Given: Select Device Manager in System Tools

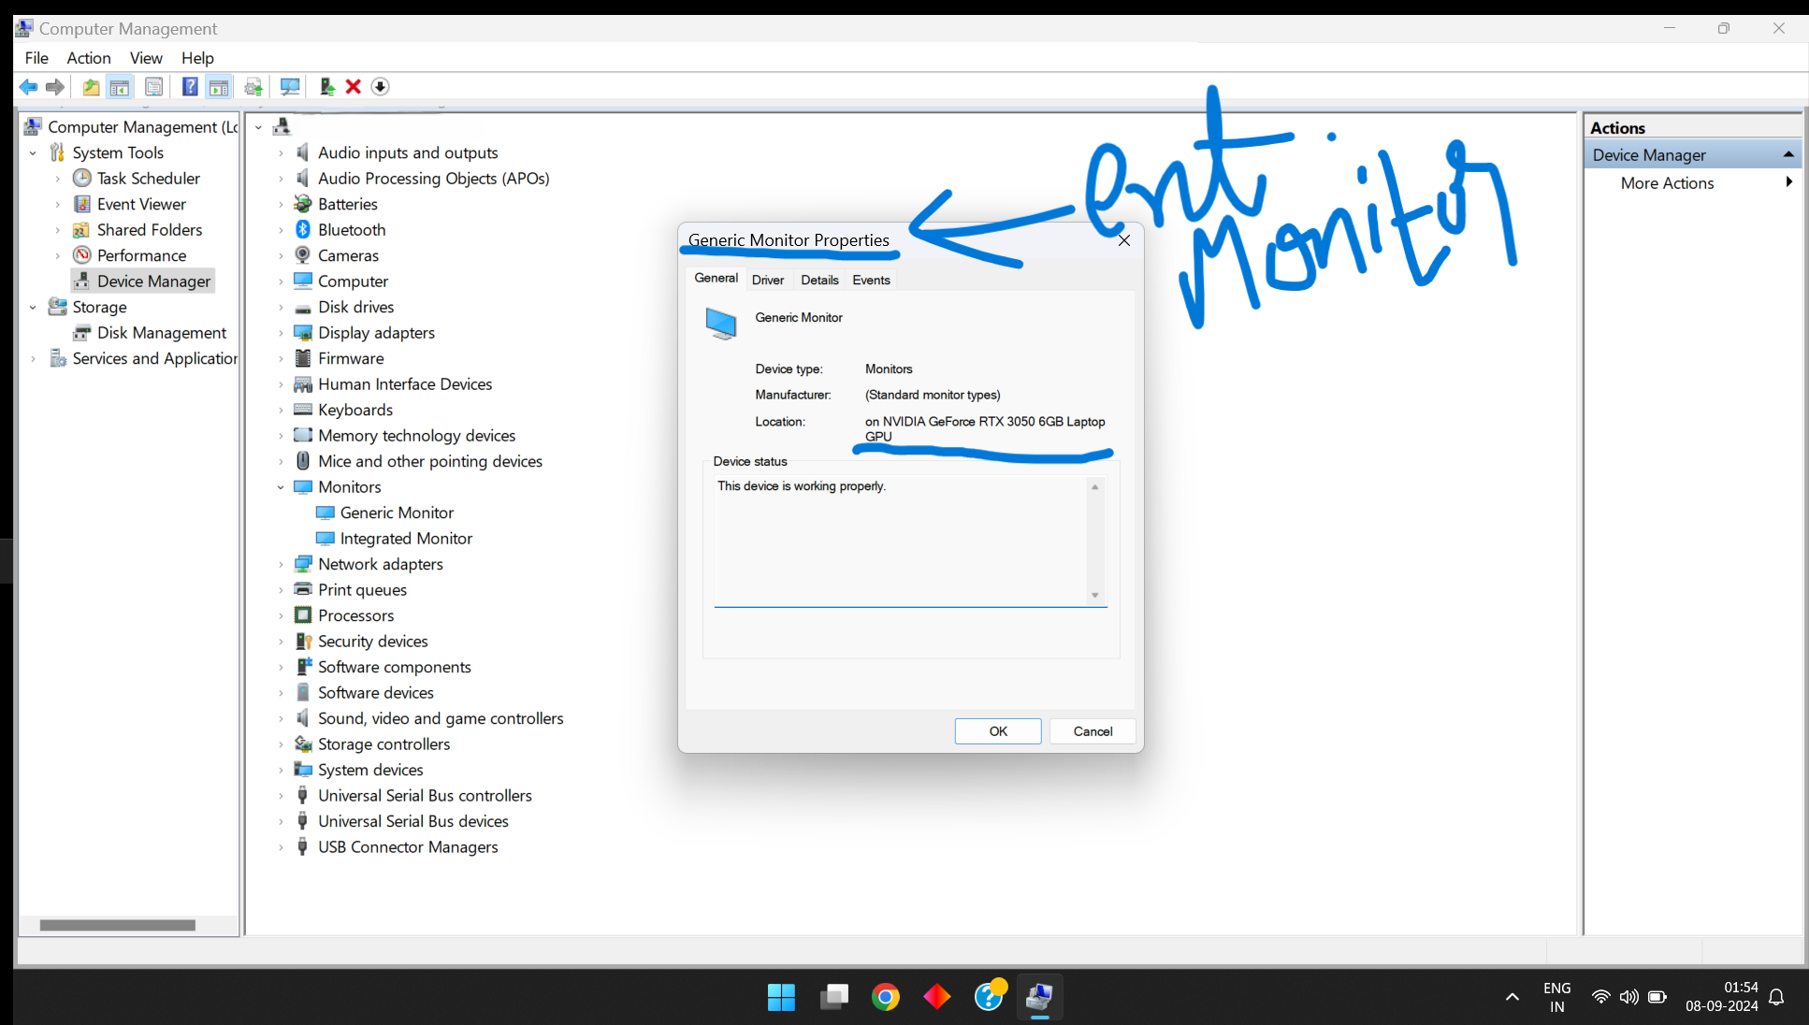Looking at the screenshot, I should [x=153, y=282].
